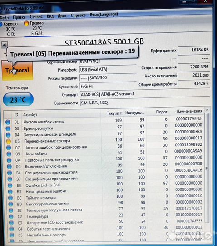Viewport: 217px width, 246px height.
Task: Click the USB (Serial ATA) interface field
Action: tap(108, 69)
